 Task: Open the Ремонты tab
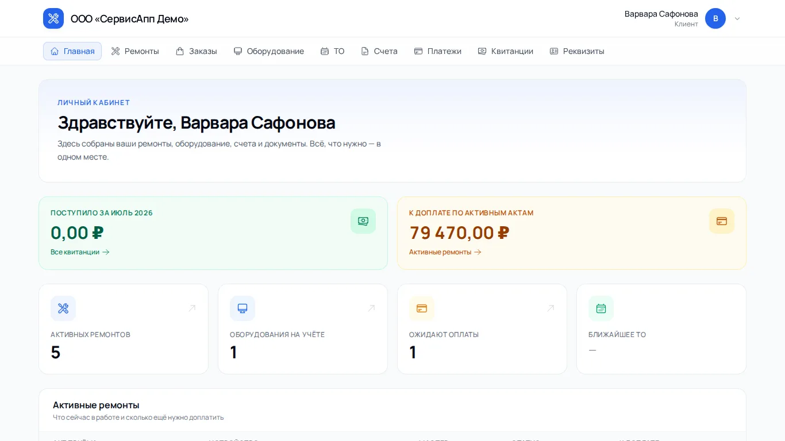[x=135, y=51]
